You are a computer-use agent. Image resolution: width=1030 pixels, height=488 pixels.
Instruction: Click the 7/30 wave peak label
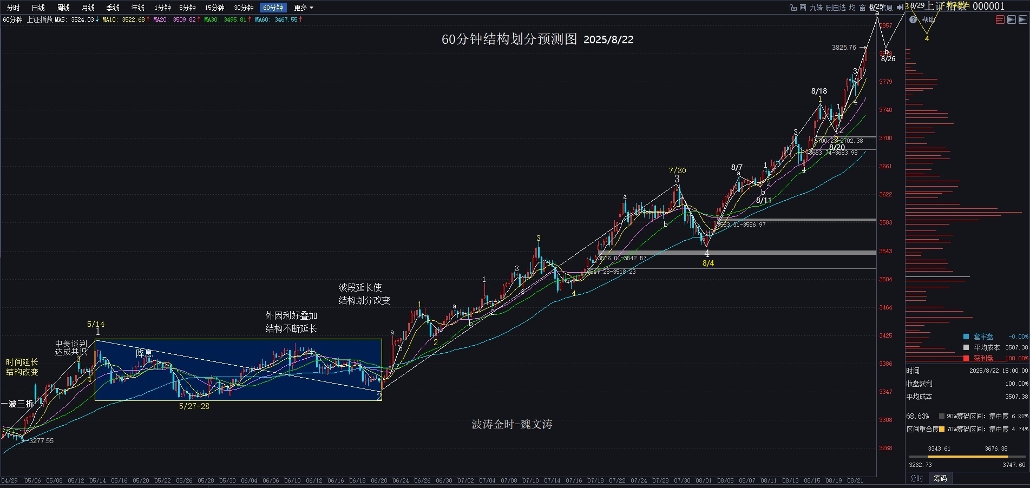pos(677,170)
